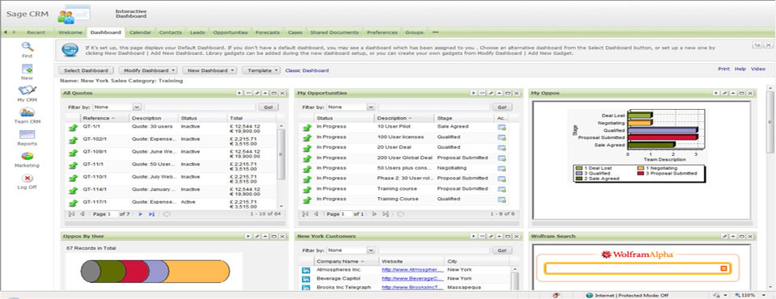Collapse the My Oppos chart gadget
This screenshot has width=776, height=299.
coord(733,93)
